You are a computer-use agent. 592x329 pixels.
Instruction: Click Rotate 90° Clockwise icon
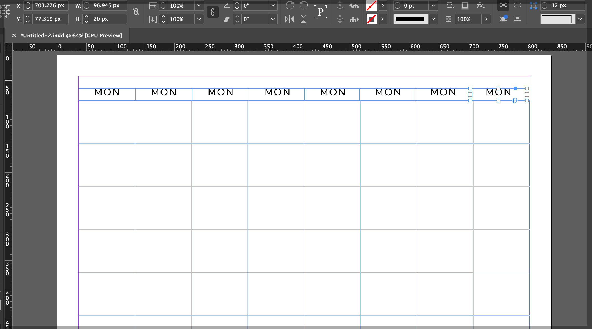click(x=290, y=5)
